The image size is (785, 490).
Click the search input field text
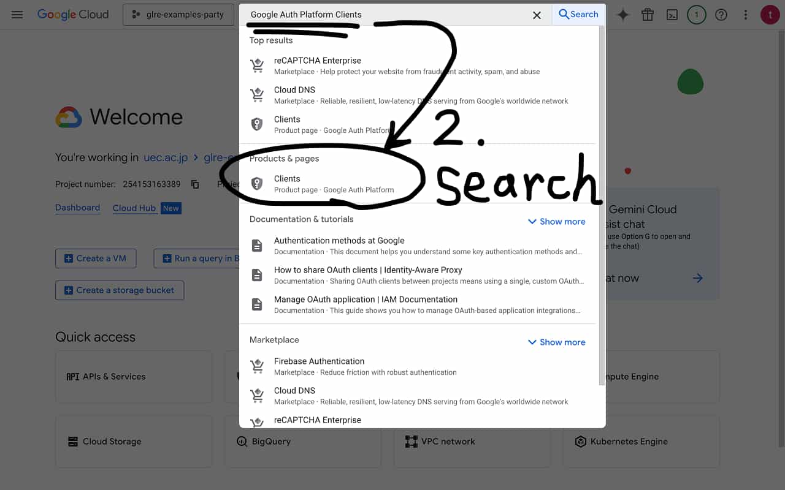[x=306, y=15]
